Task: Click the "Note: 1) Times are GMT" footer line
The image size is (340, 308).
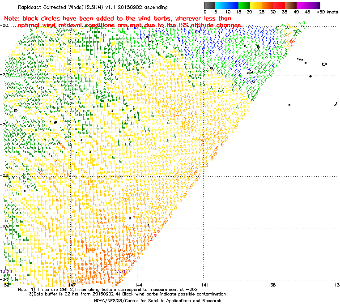Action: tap(108, 290)
